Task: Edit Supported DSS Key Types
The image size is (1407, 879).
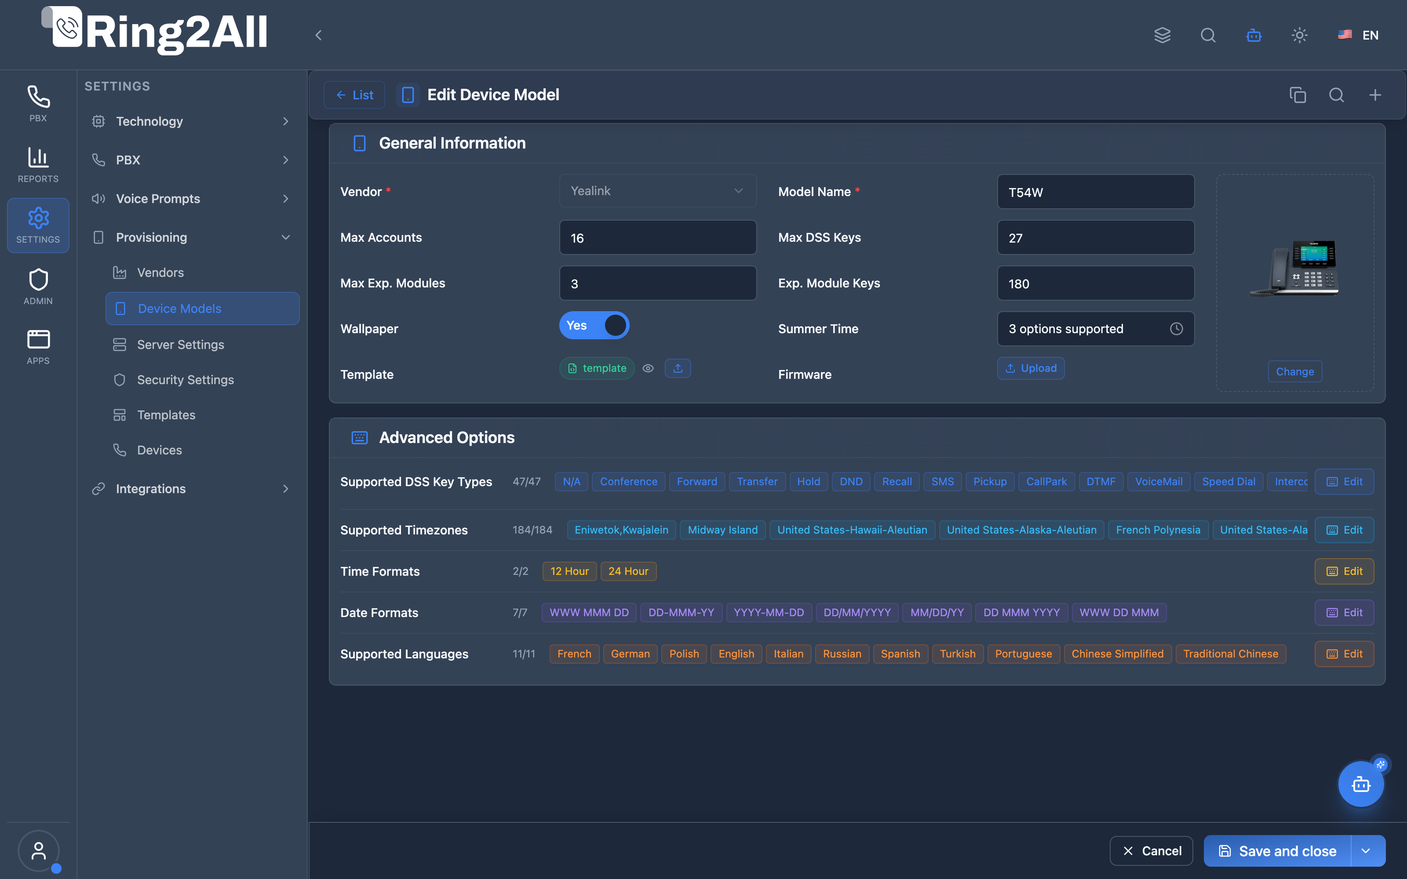Action: point(1344,481)
